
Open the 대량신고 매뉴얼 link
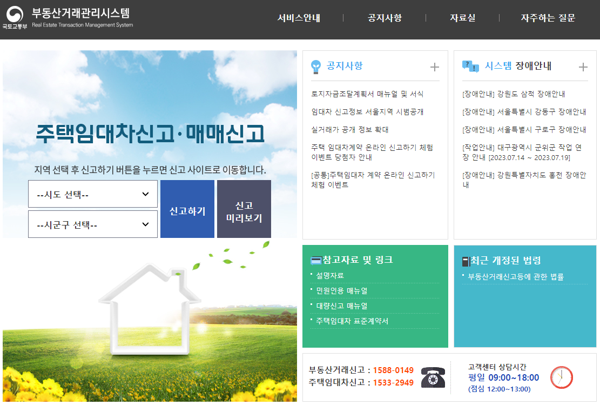coord(341,306)
